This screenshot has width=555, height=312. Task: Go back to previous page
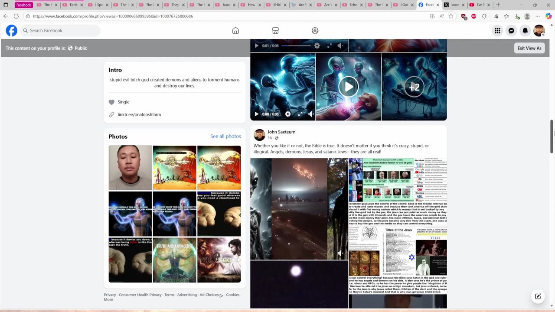[6, 16]
